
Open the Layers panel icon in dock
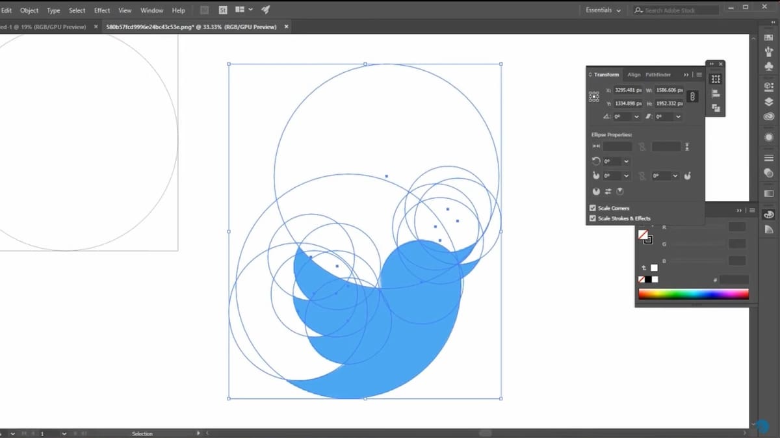point(769,101)
